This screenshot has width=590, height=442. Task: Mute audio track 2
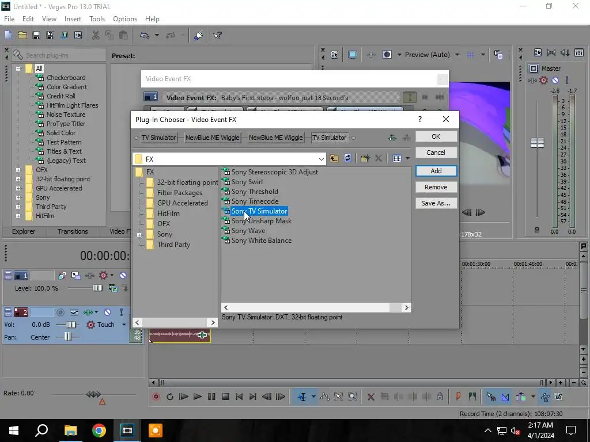[107, 313]
